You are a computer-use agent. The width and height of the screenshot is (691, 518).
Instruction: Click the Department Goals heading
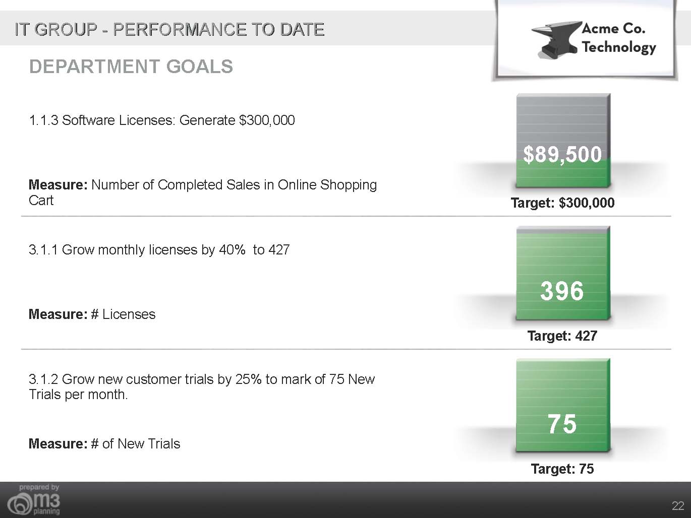pyautogui.click(x=131, y=67)
